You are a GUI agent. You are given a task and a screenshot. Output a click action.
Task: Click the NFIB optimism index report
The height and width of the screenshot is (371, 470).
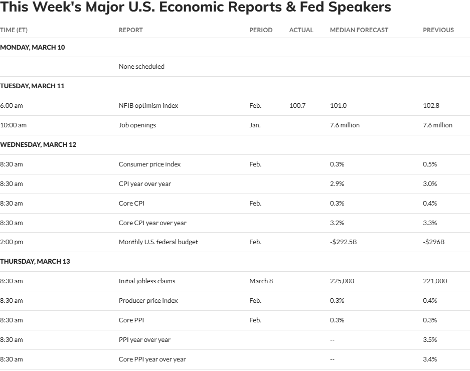(148, 105)
